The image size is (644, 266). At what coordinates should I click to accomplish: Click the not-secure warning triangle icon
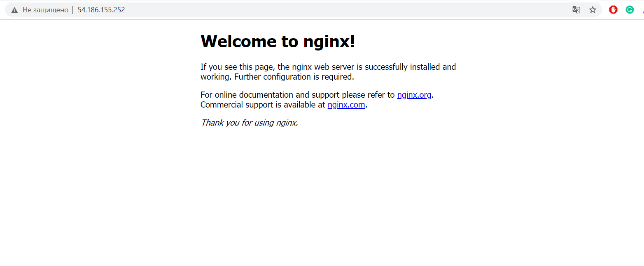click(x=14, y=10)
